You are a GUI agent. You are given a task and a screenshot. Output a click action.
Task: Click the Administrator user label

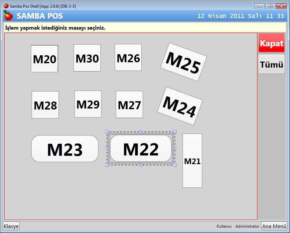(x=247, y=226)
